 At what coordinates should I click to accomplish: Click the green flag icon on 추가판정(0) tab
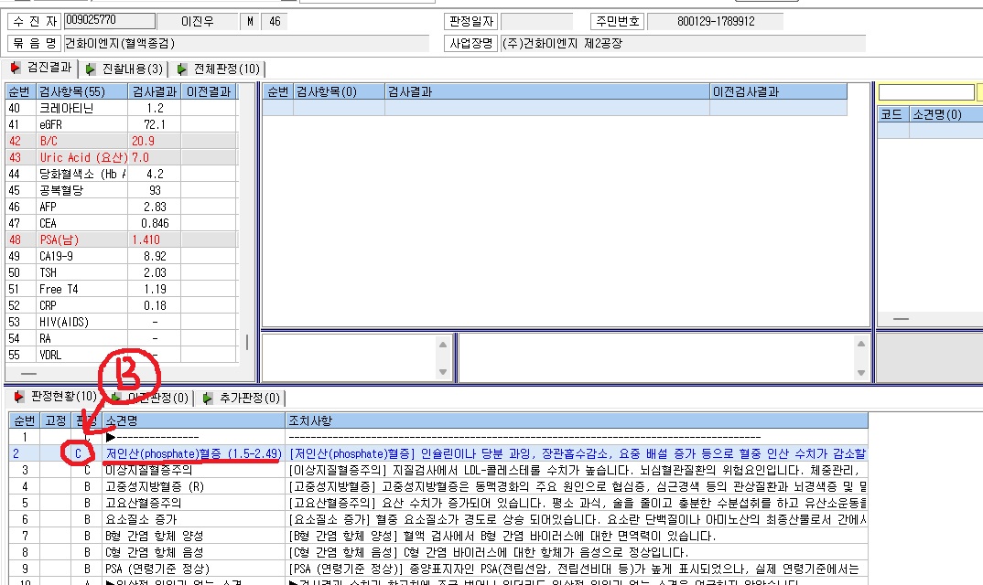click(208, 398)
